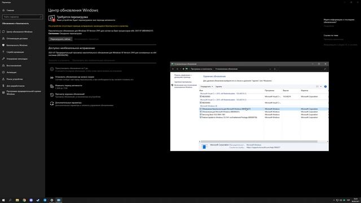Open Chrome from the taskbar
This screenshot has width=361, height=203.
click(x=24, y=200)
